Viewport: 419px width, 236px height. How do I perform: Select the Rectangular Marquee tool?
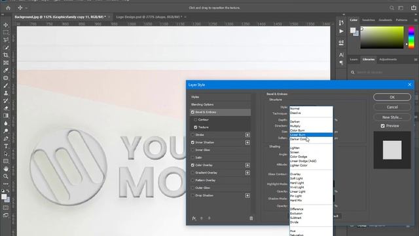(6, 32)
